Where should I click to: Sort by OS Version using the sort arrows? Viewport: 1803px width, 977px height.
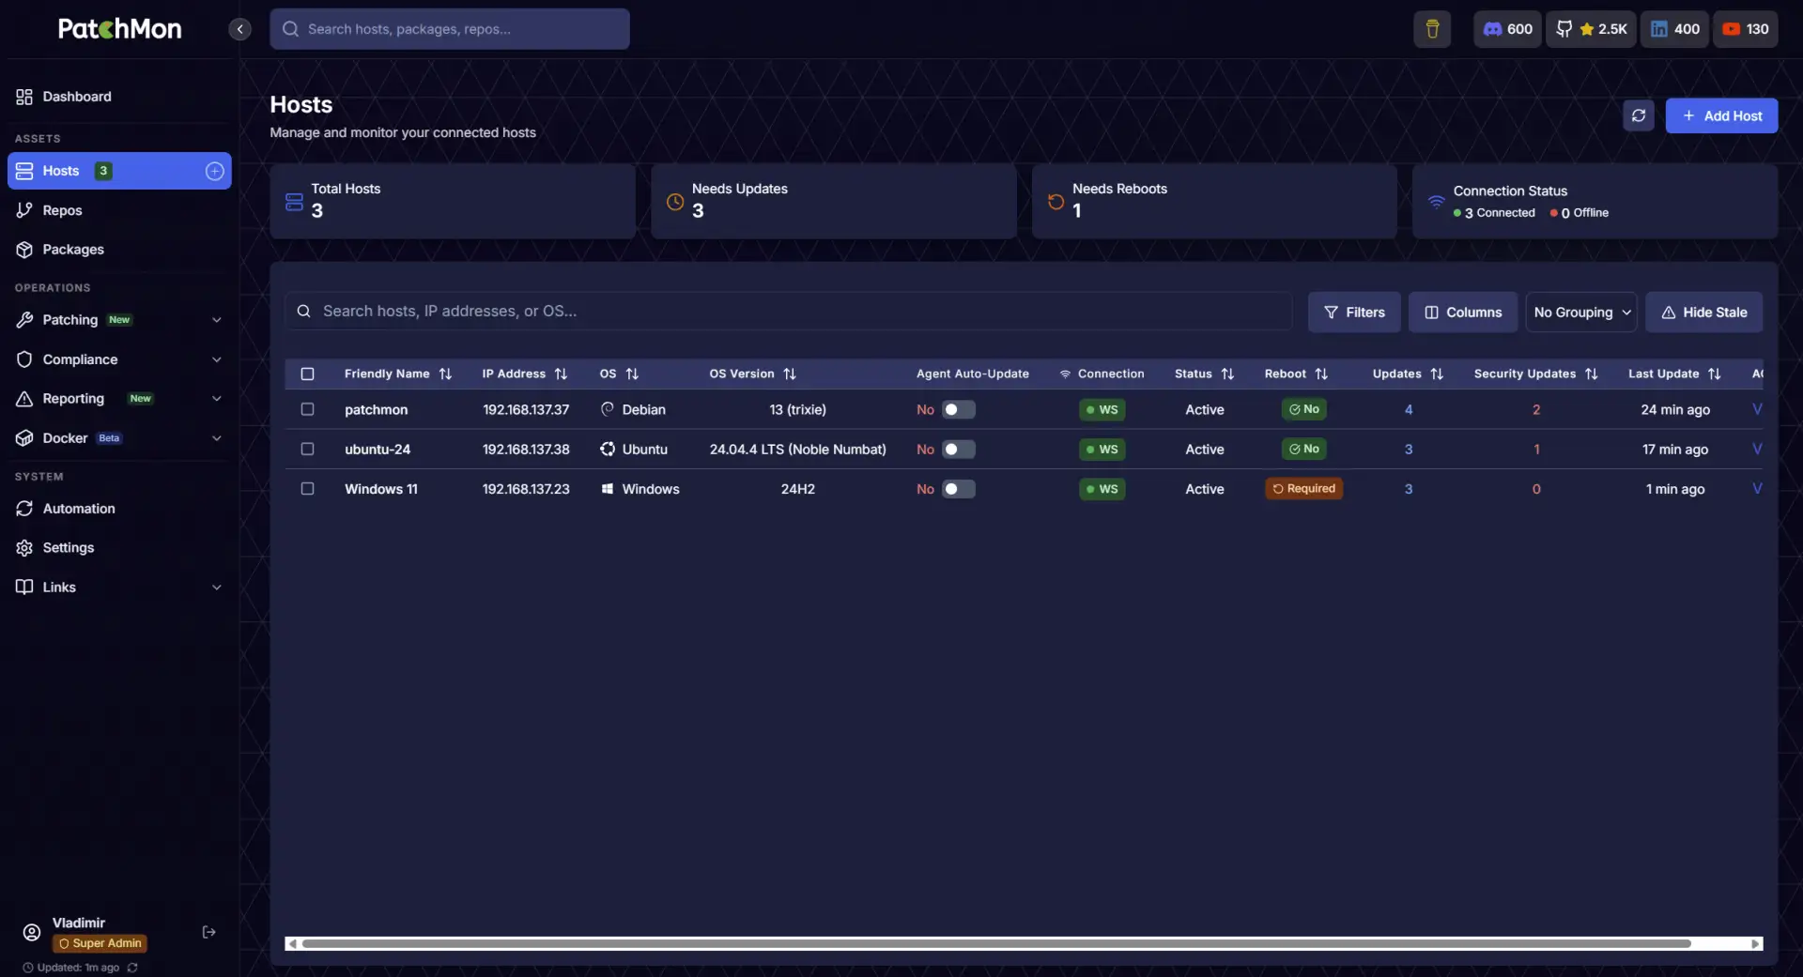click(x=790, y=374)
